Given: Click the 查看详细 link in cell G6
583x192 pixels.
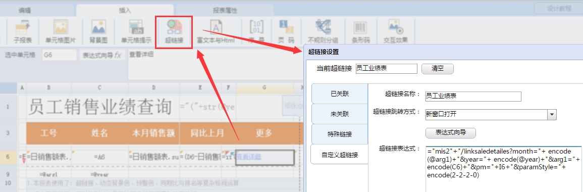Looking at the screenshot, I should pyautogui.click(x=249, y=157).
